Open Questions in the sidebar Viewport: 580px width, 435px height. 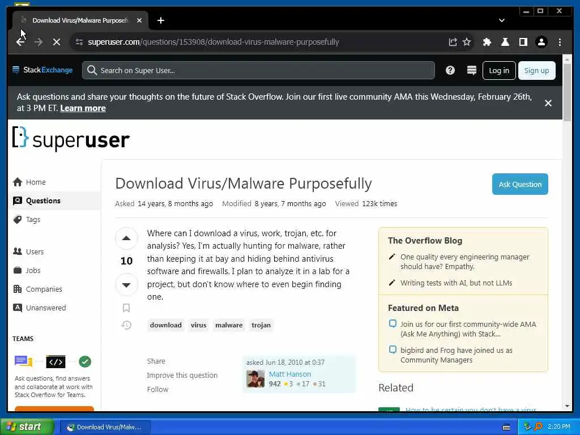pyautogui.click(x=54, y=201)
